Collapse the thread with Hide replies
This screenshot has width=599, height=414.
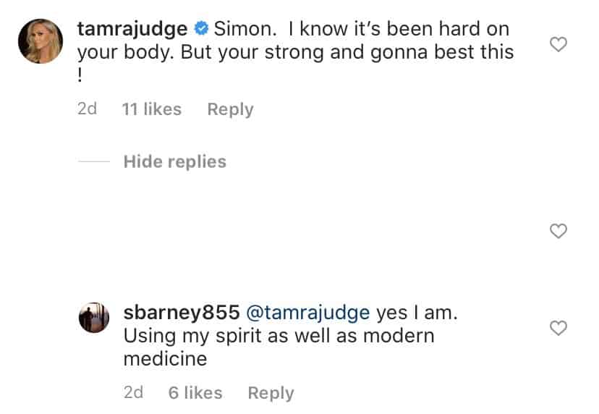[x=175, y=161]
